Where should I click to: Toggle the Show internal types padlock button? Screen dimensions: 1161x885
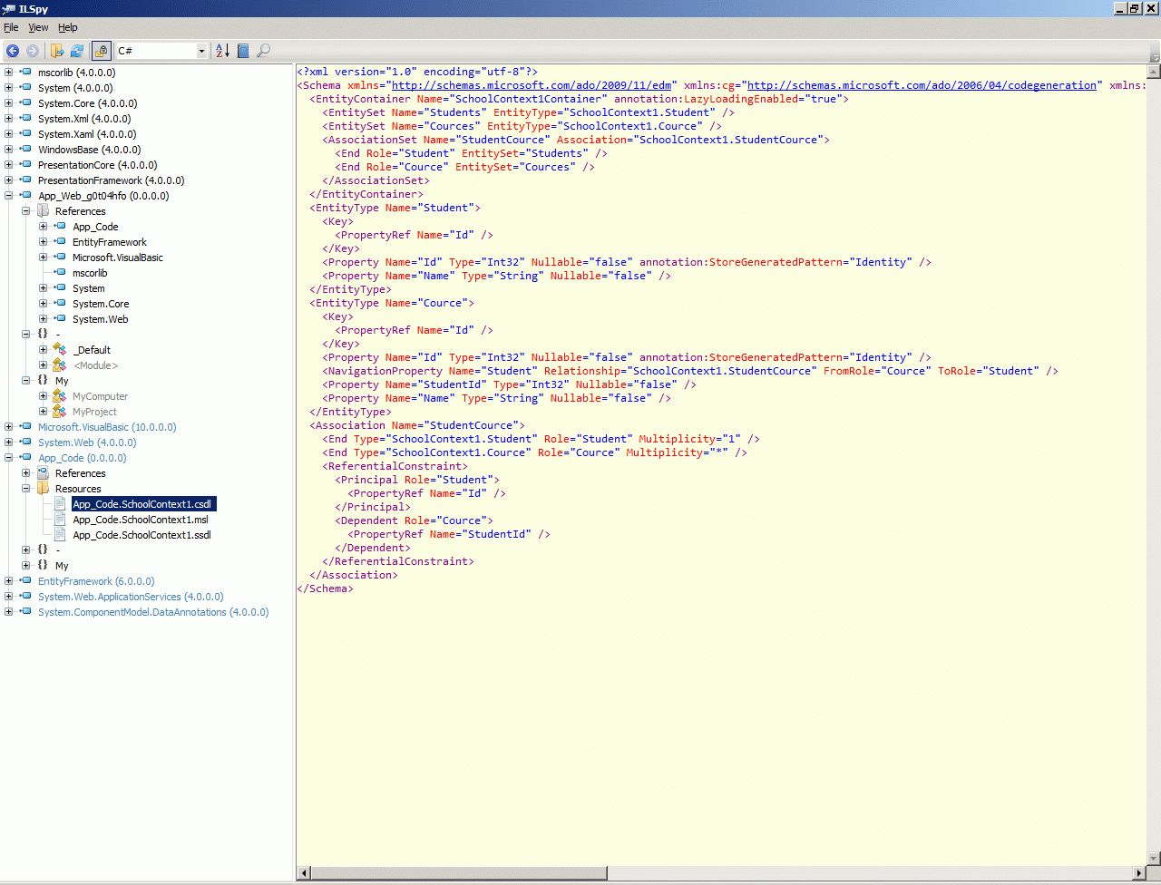[x=102, y=51]
